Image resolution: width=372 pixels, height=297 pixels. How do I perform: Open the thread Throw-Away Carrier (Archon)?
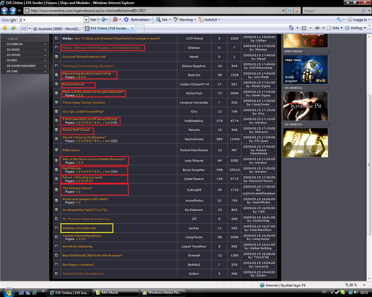click(84, 103)
